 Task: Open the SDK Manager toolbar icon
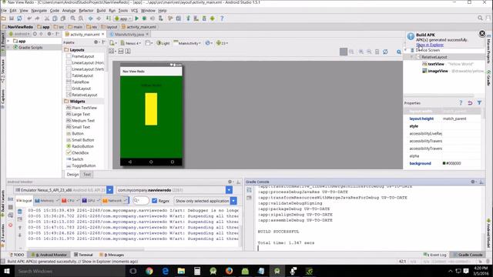tap(204, 18)
